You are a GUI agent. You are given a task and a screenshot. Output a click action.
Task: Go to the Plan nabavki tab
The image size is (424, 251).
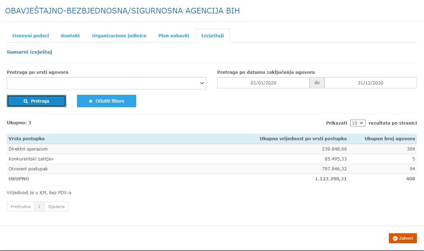[174, 36]
